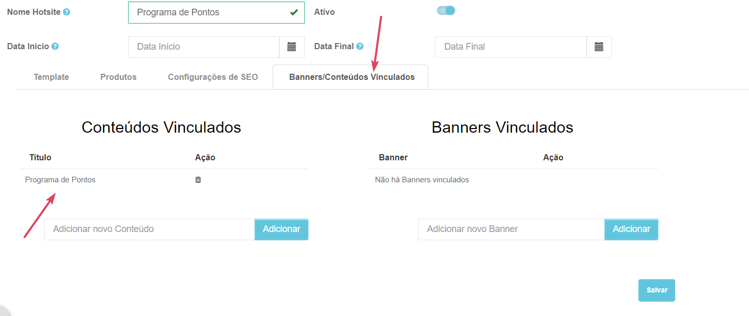Viewport: 749px width, 316px height.
Task: Select the Programa de Pontos content row
Action: pyautogui.click(x=164, y=180)
